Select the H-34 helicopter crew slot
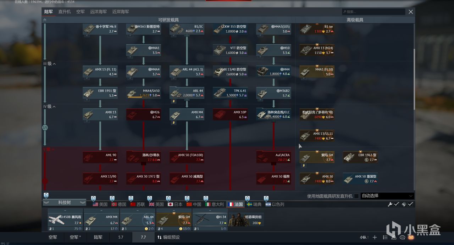454x245 pixels. tap(210, 219)
